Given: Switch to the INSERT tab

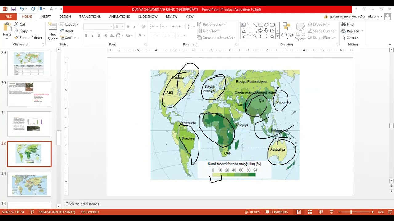Looking at the screenshot, I should 46,17.
